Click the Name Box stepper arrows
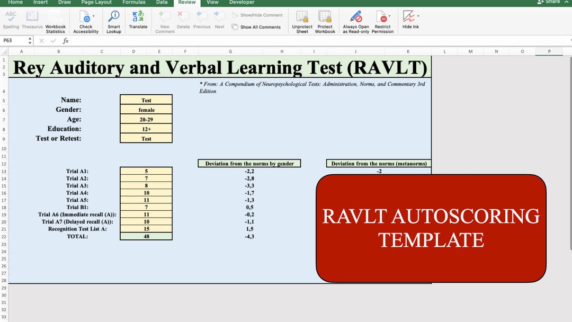Screen dimensions: 572x322 tap(30, 40)
